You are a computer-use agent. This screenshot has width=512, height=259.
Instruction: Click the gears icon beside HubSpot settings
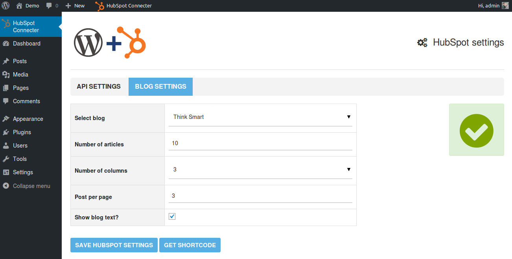pyautogui.click(x=422, y=43)
